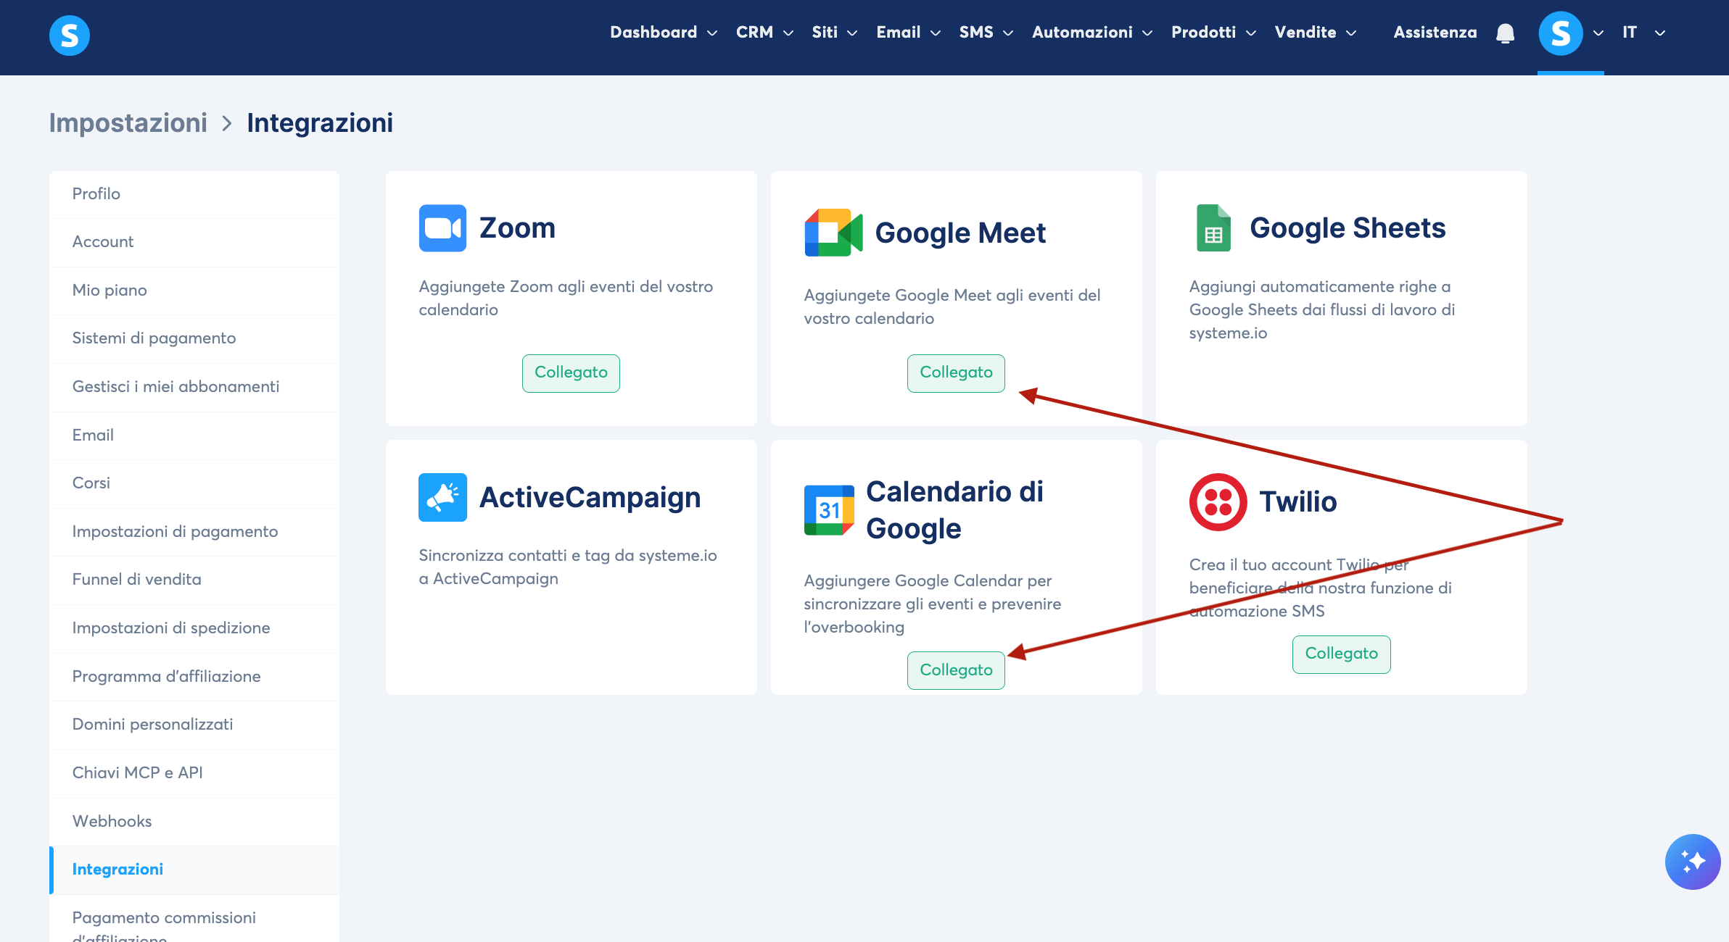The width and height of the screenshot is (1729, 942).
Task: Select Integrazioni in the sidebar
Action: pyautogui.click(x=194, y=870)
